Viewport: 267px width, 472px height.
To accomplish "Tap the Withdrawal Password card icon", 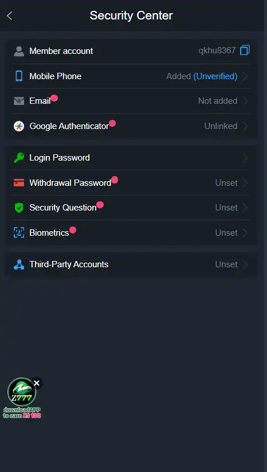I will [x=19, y=183].
